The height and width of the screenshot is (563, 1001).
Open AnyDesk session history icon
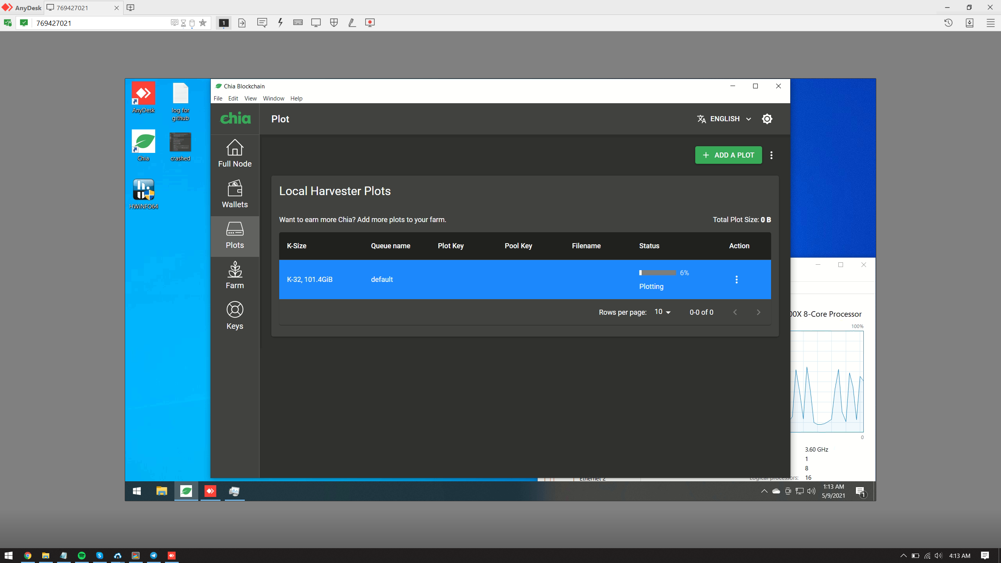948,23
